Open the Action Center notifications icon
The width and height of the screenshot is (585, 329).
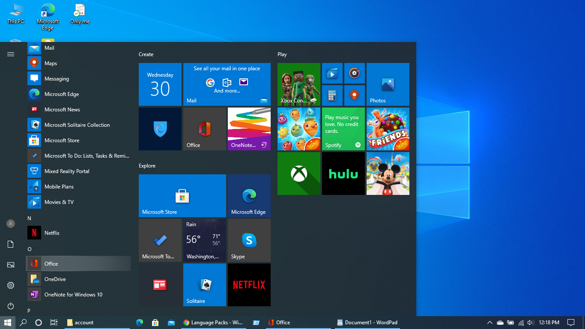[x=571, y=323]
